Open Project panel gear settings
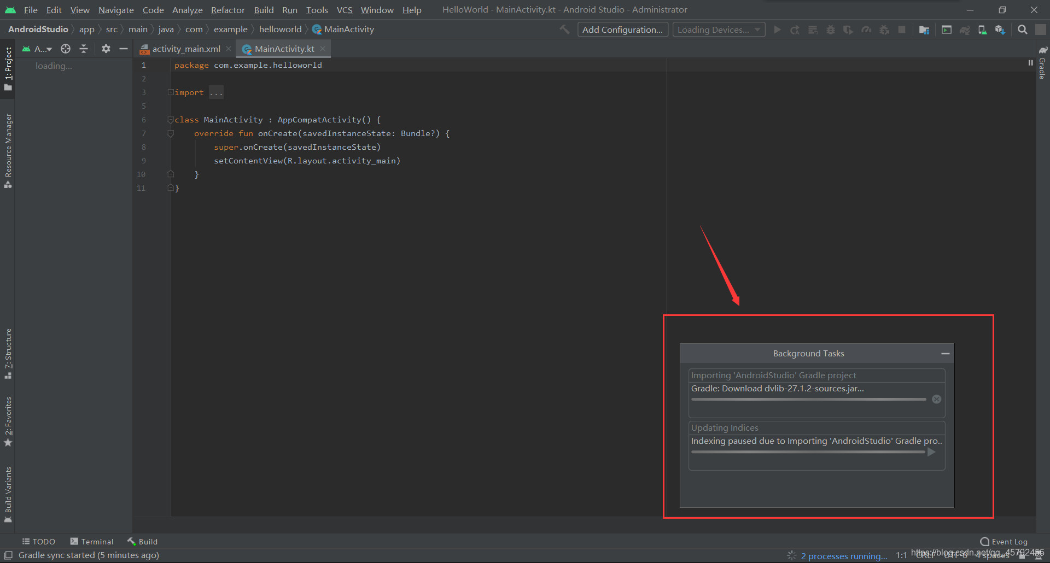This screenshot has height=563, width=1050. (106, 49)
